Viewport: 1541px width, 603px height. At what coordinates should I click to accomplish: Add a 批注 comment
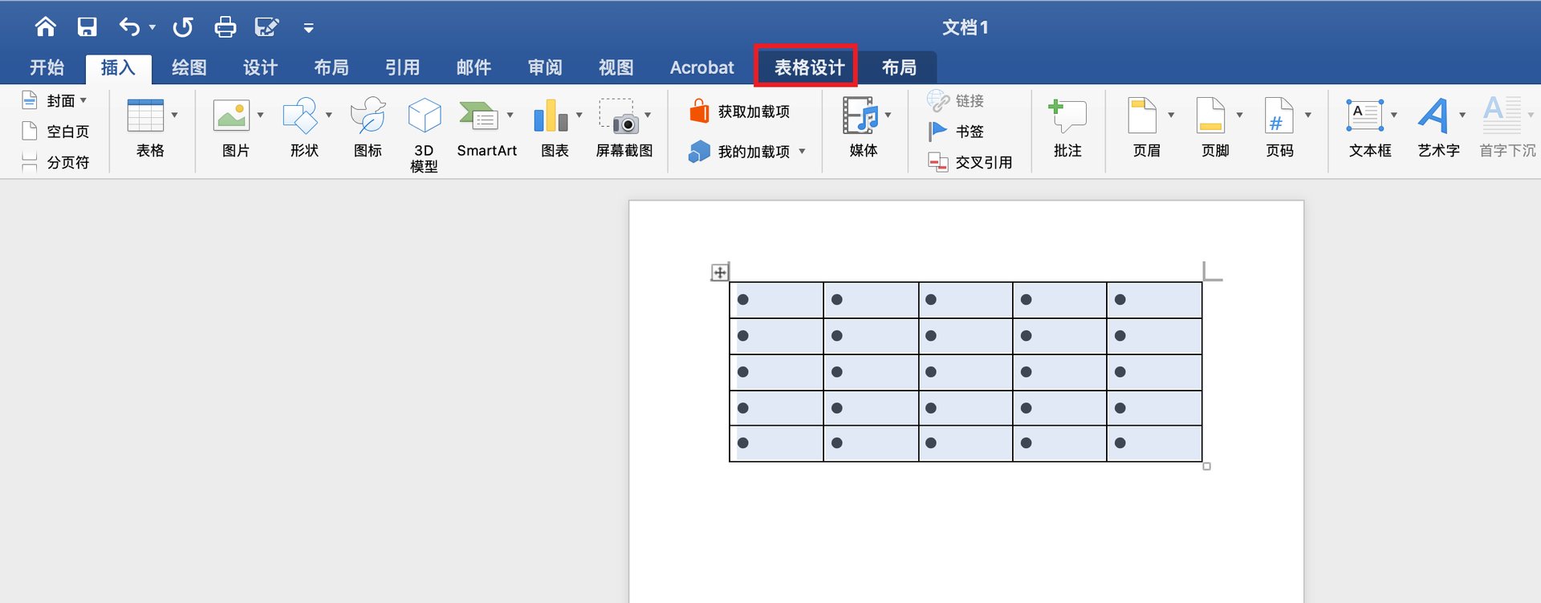pos(1067,127)
